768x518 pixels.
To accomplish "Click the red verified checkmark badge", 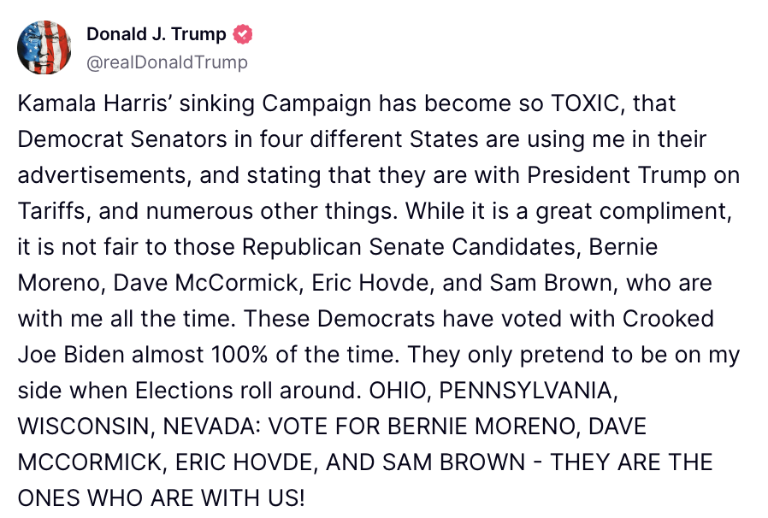I will point(242,34).
